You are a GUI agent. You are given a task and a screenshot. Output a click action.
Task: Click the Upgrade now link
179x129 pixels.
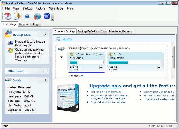point(105,85)
